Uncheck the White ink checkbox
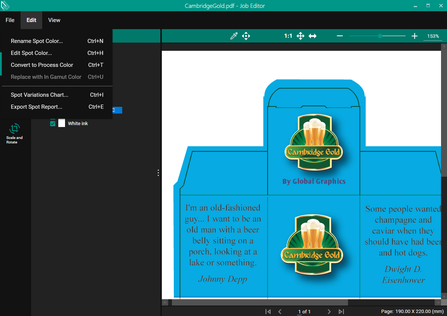Viewport: 447px width, 316px height. (x=53, y=123)
